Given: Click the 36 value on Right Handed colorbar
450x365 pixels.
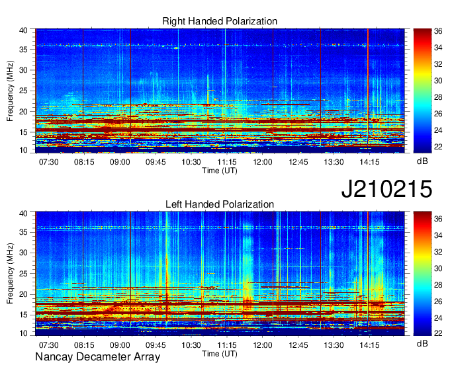Looking at the screenshot, I should 438,31.
